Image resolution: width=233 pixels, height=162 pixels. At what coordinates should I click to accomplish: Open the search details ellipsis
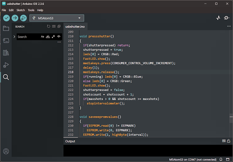click(59, 42)
